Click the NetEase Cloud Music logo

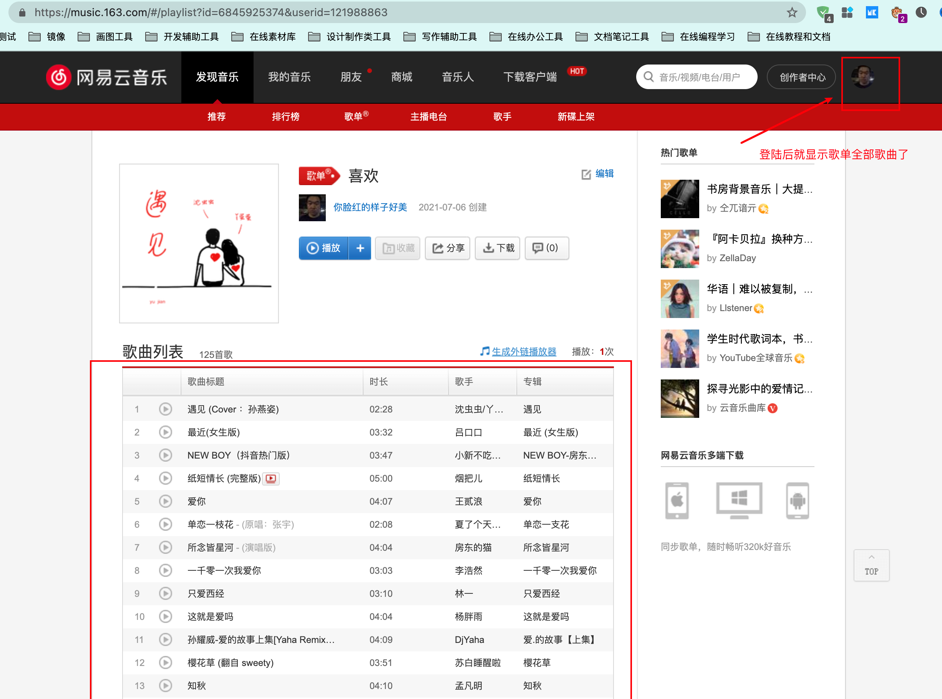pos(107,78)
